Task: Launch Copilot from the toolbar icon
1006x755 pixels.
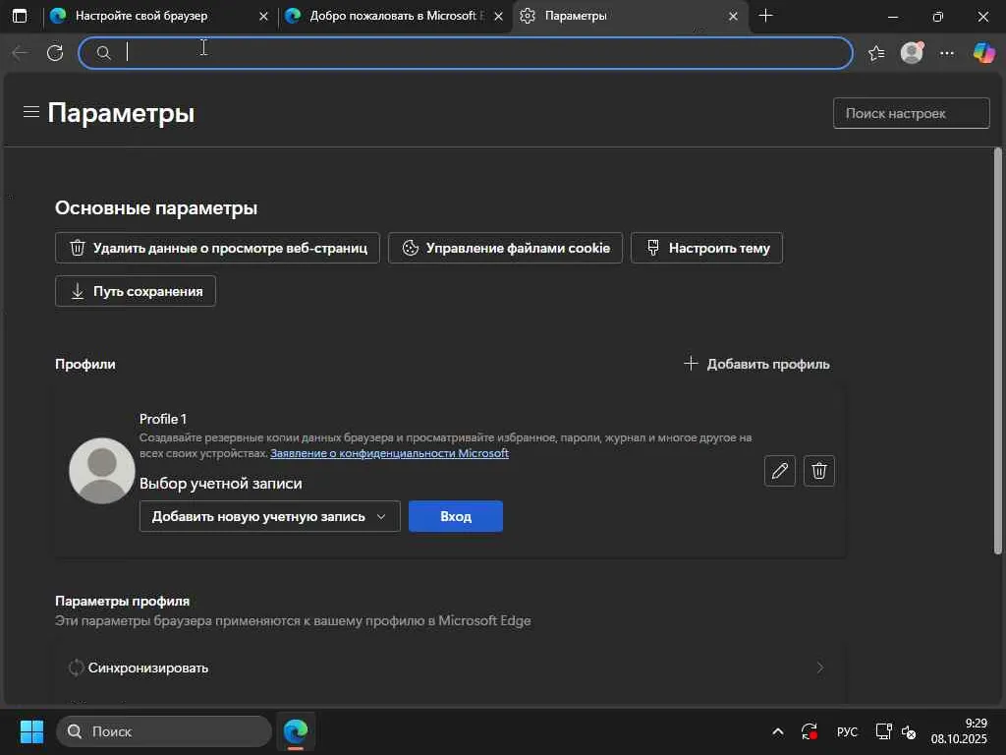Action: click(983, 53)
